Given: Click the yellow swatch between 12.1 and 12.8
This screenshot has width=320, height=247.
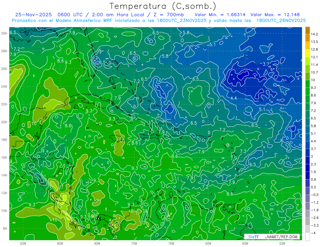Looking at the screenshot, I should [307, 53].
